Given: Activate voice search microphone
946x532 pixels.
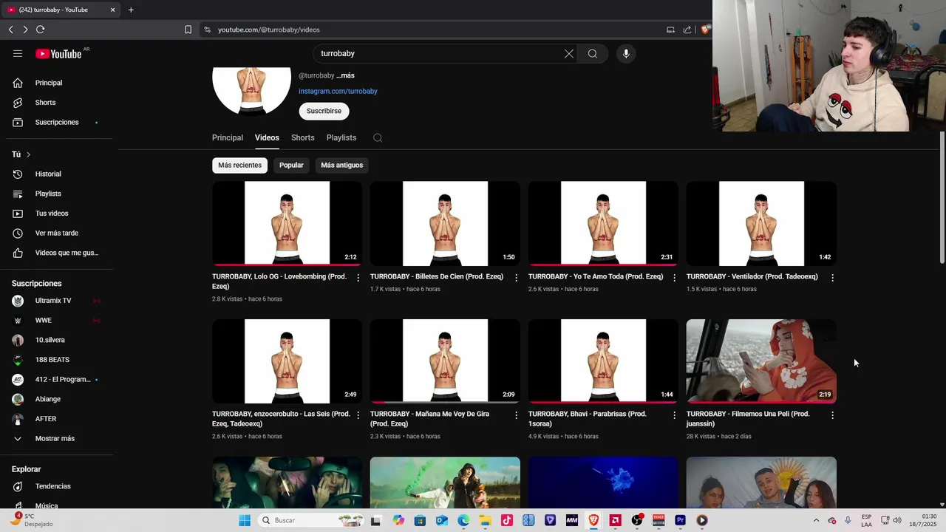Looking at the screenshot, I should [x=626, y=53].
